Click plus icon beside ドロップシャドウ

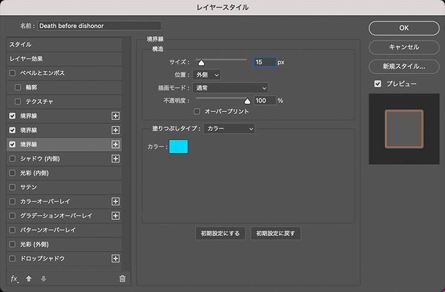(116, 258)
